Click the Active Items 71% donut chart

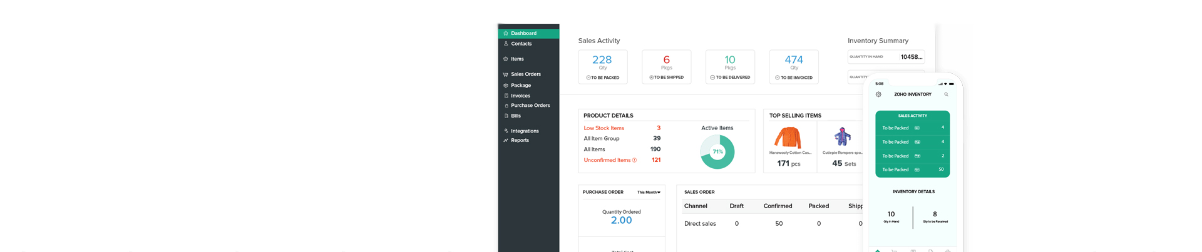click(x=717, y=152)
